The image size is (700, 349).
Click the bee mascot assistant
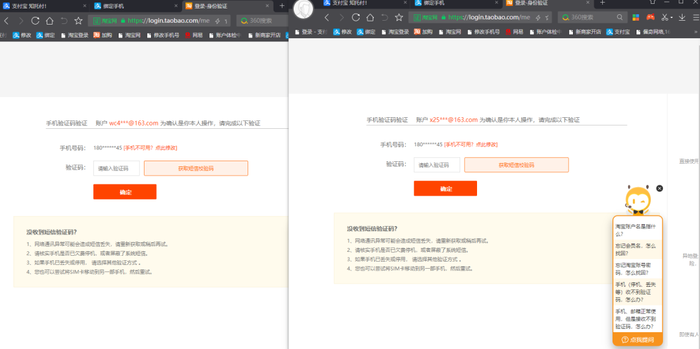637,200
